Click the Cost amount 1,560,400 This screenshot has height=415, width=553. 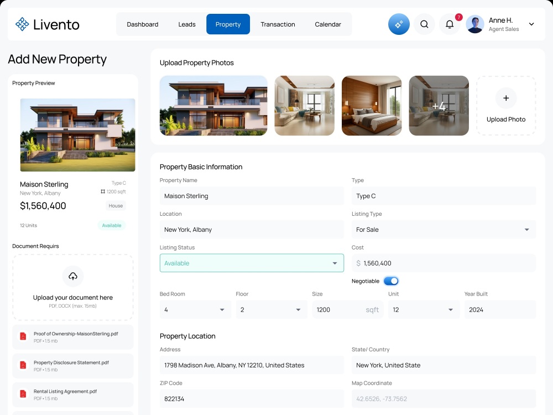click(377, 263)
